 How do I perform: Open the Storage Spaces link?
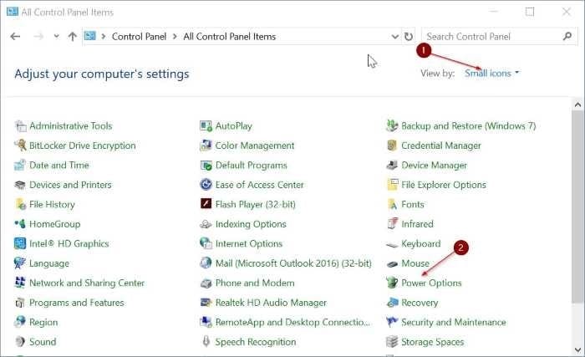point(432,342)
